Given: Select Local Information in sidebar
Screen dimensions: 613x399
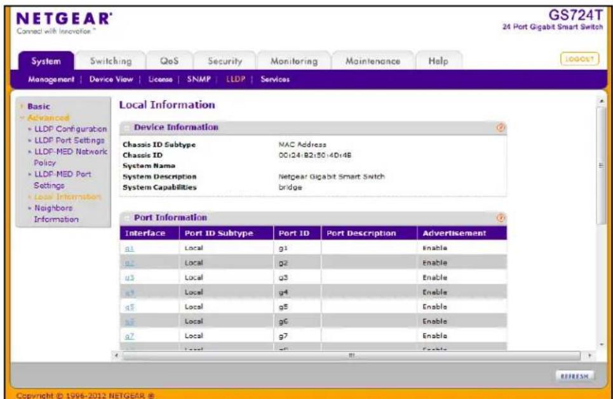Looking at the screenshot, I should click(x=67, y=197).
